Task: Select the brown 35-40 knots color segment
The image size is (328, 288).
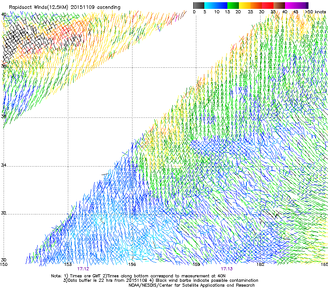Action: point(279,5)
